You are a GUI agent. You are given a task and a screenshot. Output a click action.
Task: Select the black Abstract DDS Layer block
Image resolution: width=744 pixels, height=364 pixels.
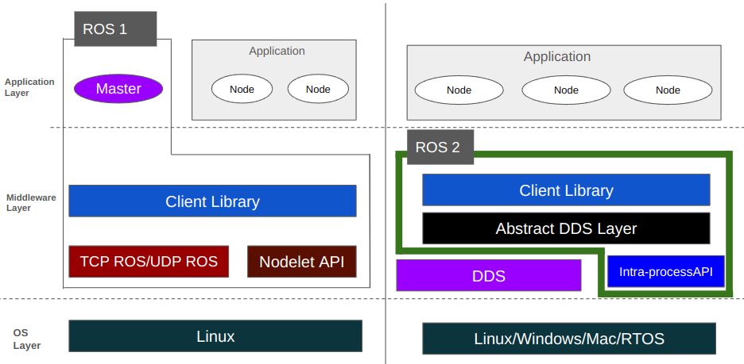point(566,228)
